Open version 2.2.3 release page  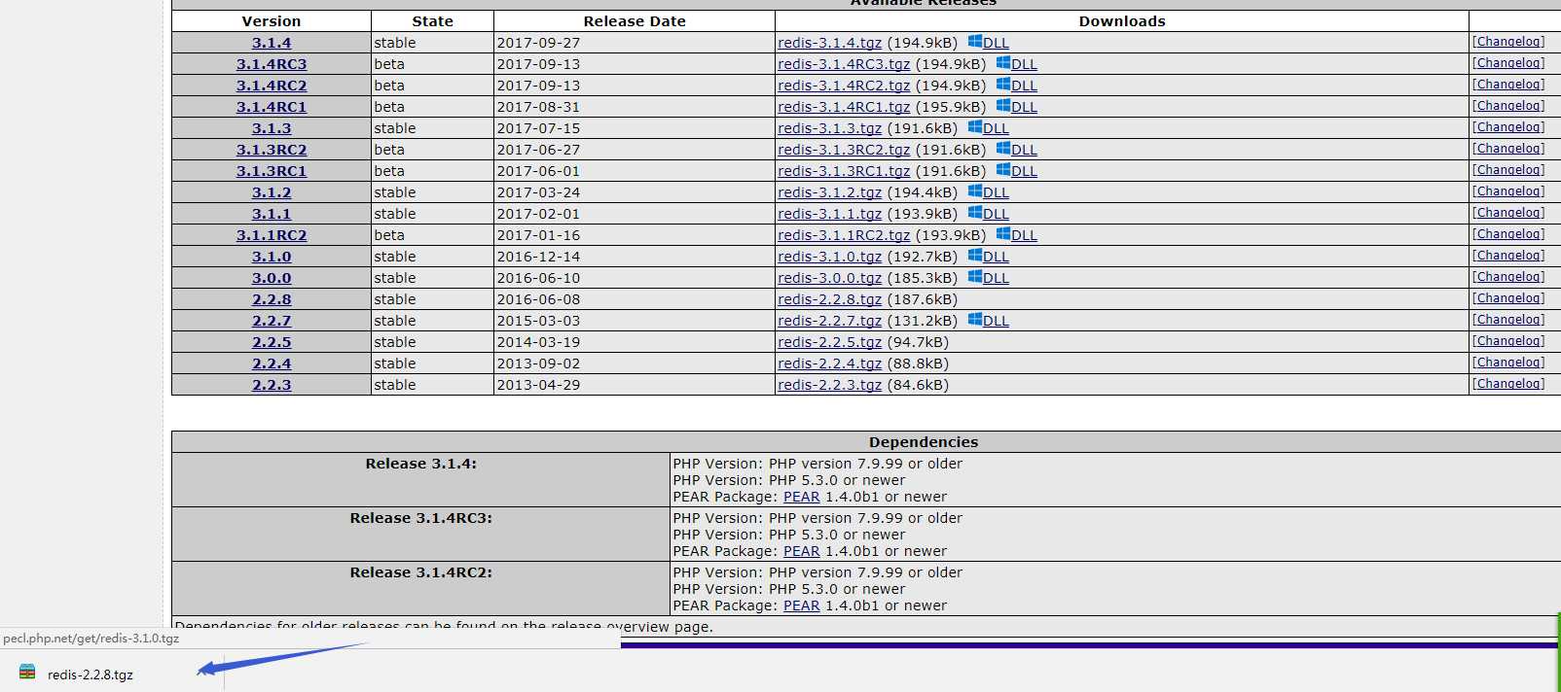272,385
